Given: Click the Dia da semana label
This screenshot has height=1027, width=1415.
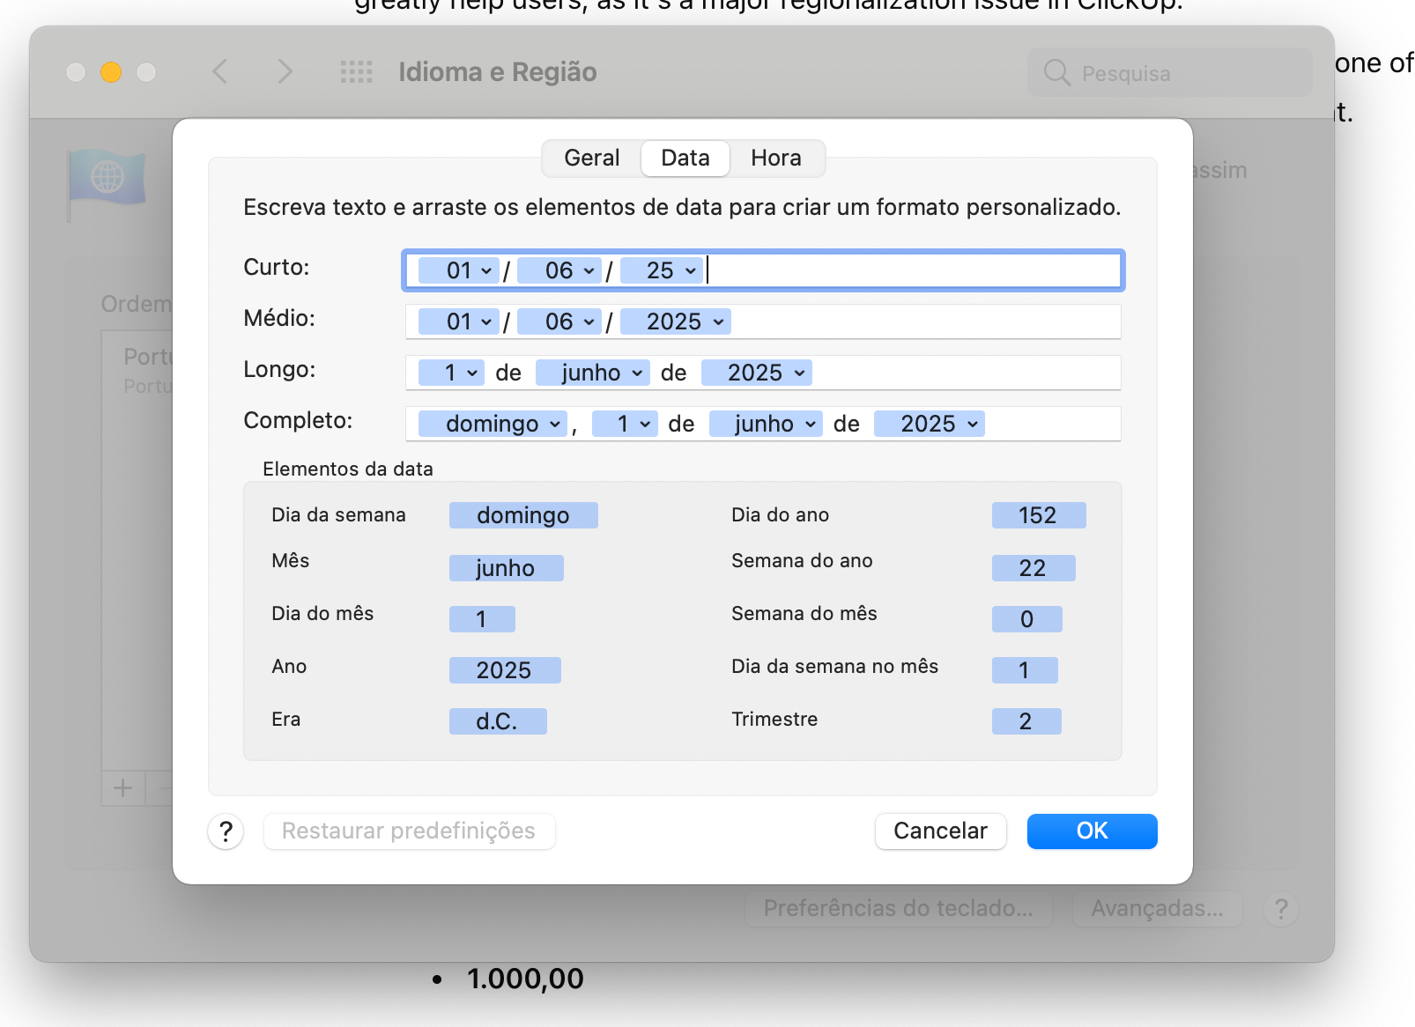Looking at the screenshot, I should coord(338,514).
